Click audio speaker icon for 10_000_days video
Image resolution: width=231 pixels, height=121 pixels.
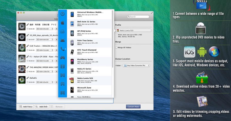pyautogui.click(x=56, y=39)
